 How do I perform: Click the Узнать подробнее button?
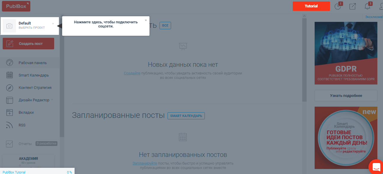pyautogui.click(x=346, y=96)
